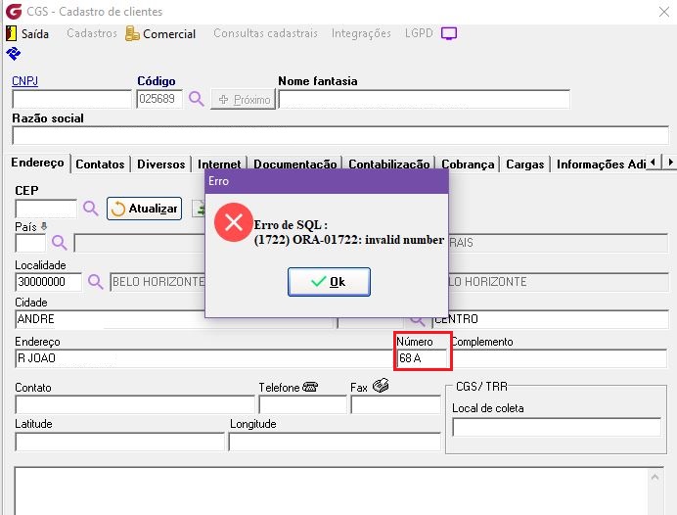Click the Número field with 68 A
The image size is (677, 515).
422,358
